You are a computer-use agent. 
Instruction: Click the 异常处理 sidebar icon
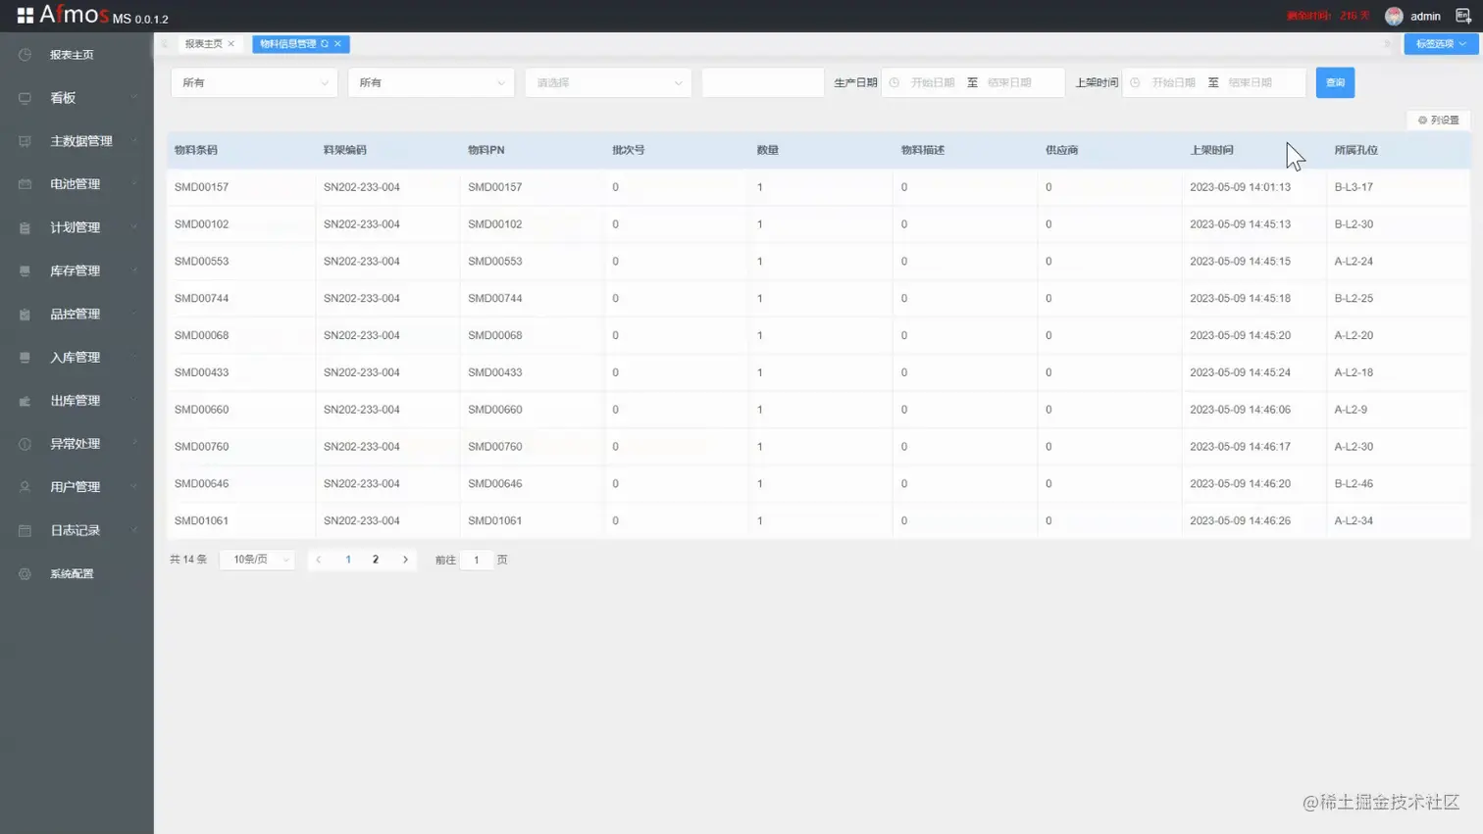click(25, 444)
